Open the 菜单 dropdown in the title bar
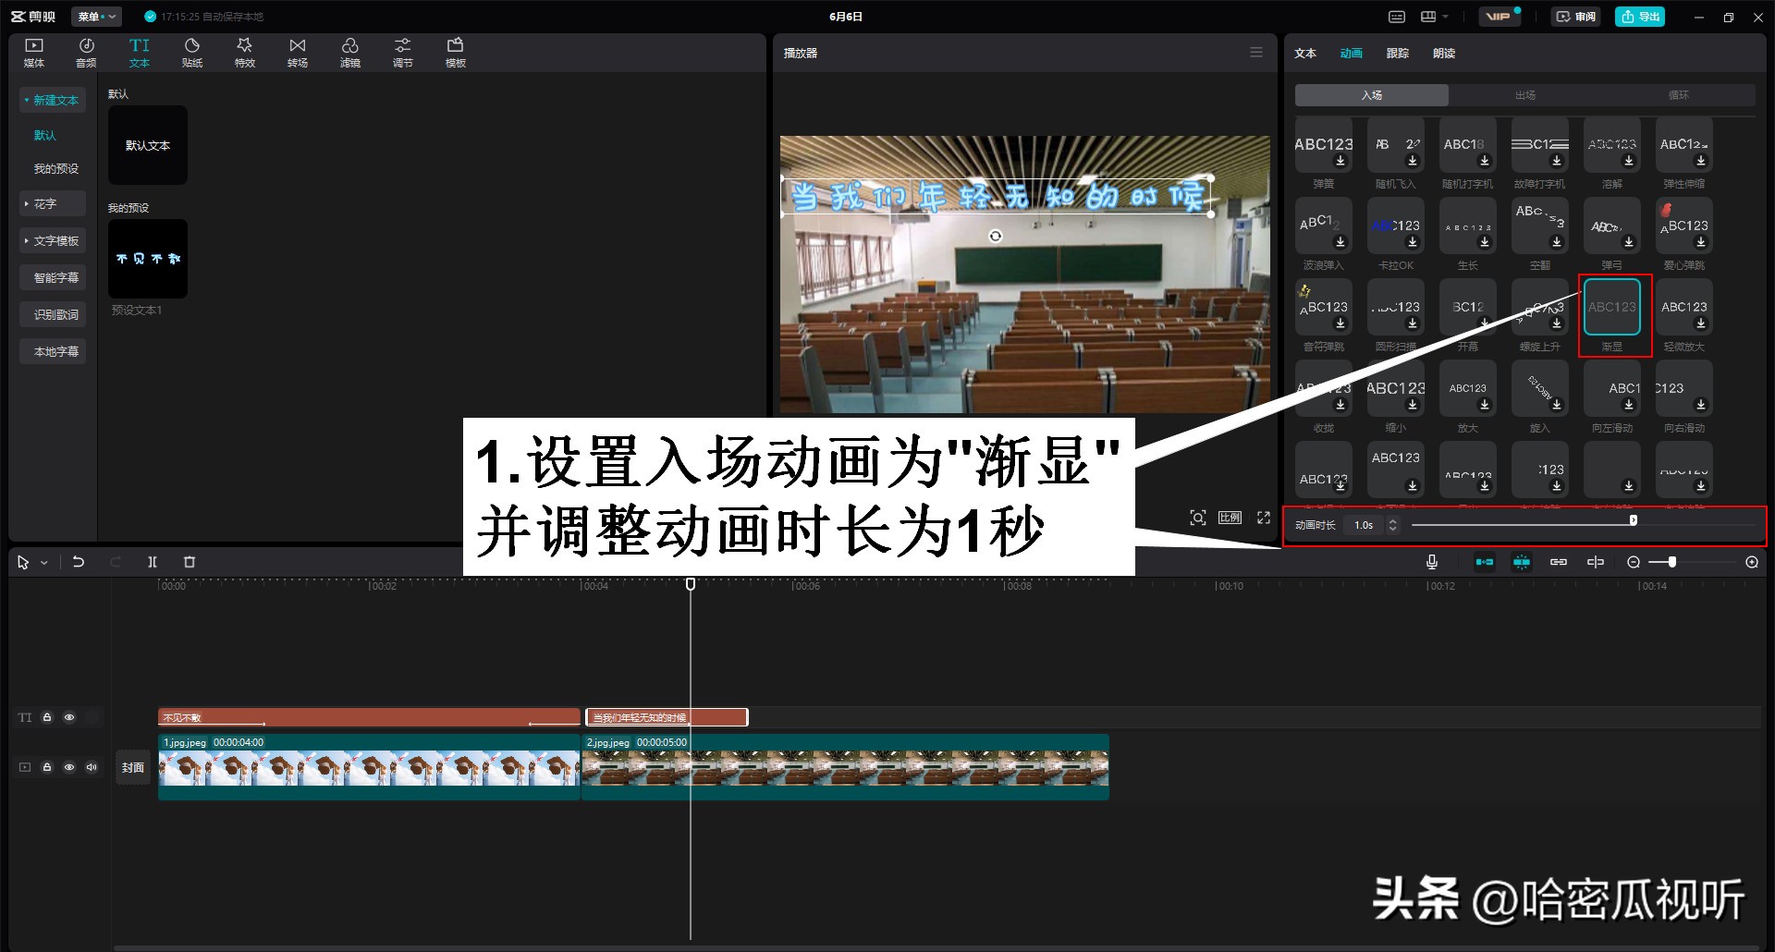 pos(95,16)
